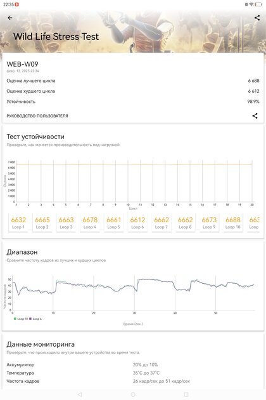Image resolution: width=266 pixels, height=400 pixels.
Task: Tap battery icon in status bar
Action: [258, 4]
